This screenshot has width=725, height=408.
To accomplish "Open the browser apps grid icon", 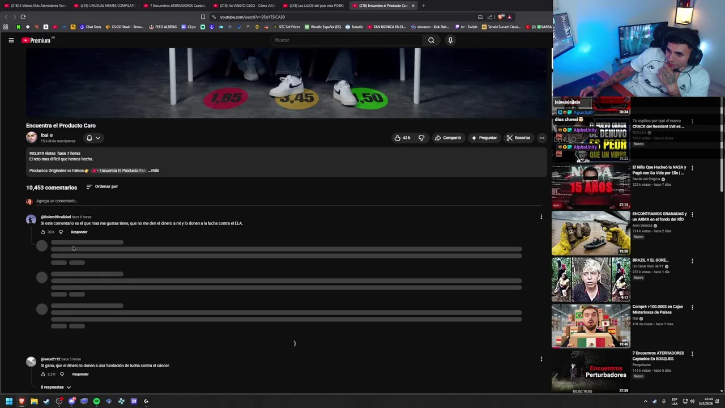I will pyautogui.click(x=6, y=27).
